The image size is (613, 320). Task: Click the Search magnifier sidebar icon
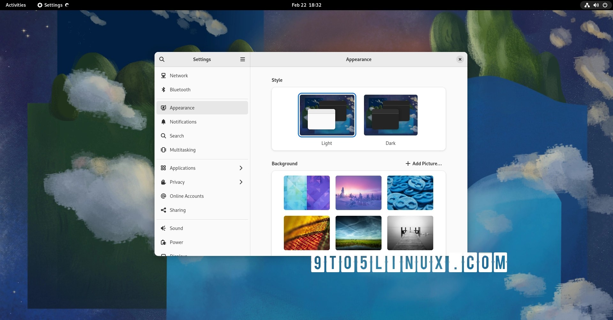163,136
